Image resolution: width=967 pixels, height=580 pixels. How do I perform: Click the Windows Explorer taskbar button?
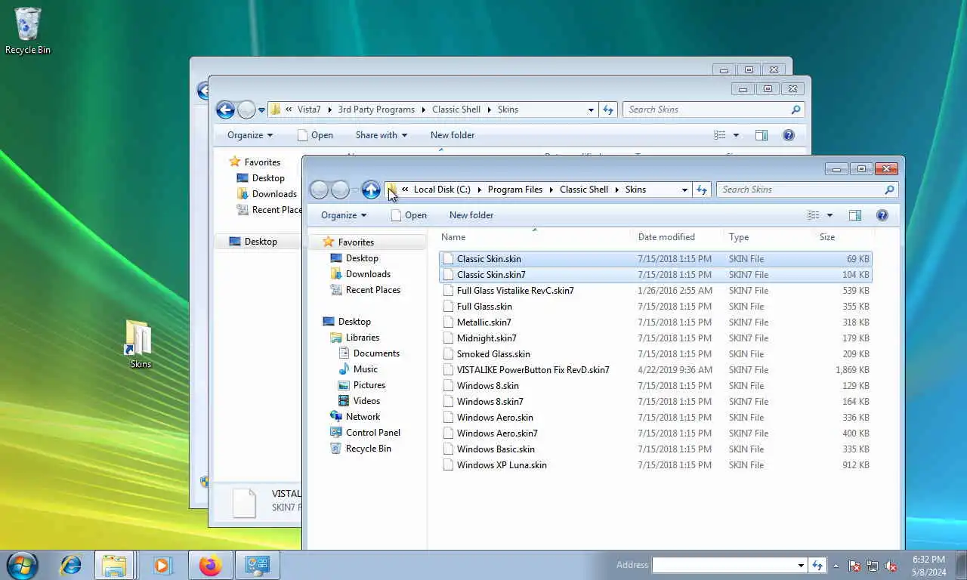coord(114,565)
